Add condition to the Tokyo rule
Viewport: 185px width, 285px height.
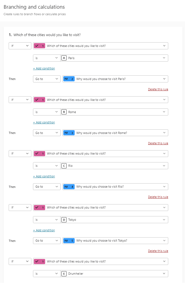tap(44, 230)
